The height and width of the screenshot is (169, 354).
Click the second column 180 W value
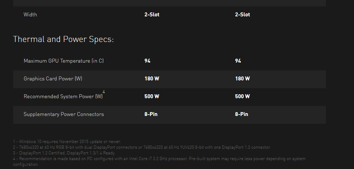point(242,79)
